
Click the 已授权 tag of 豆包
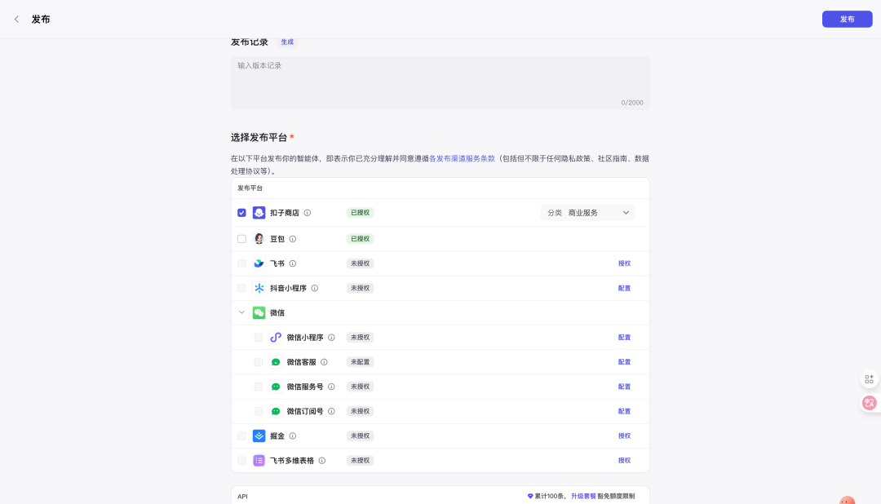[x=361, y=239]
